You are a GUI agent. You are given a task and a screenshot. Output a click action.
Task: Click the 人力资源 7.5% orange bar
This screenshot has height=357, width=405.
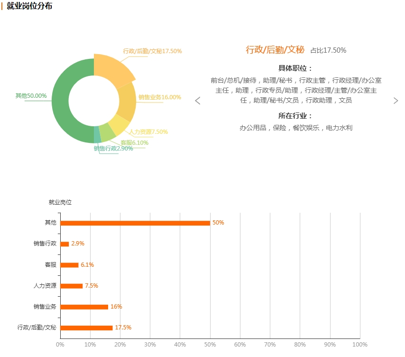72,286
